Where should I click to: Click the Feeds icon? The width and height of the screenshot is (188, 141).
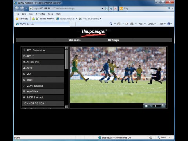pos(119,24)
